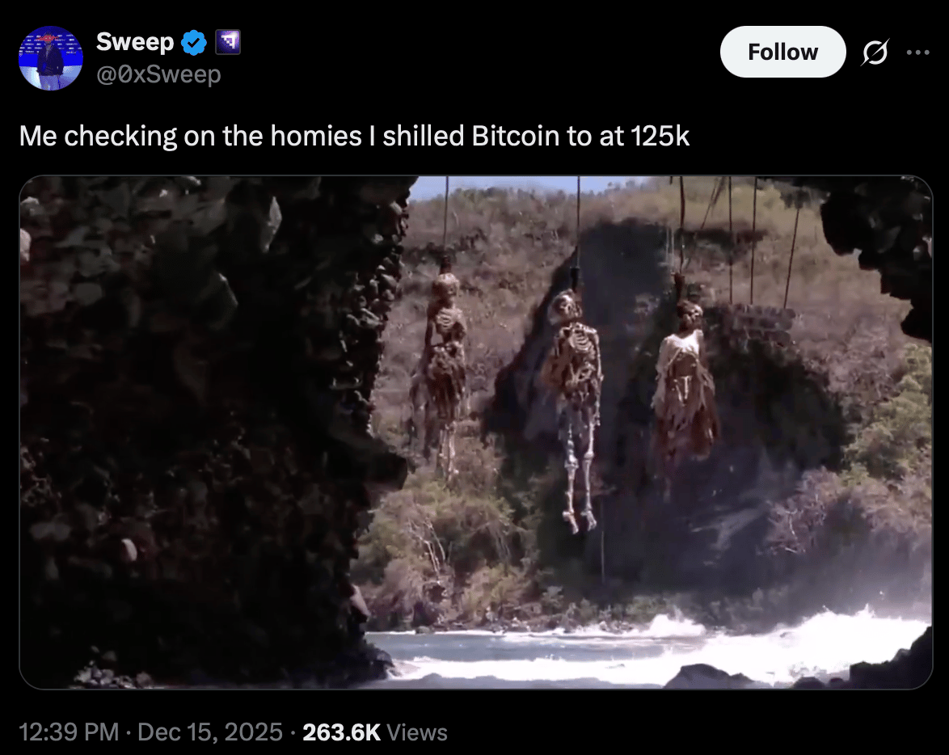
Task: Open the Grok explain post icon
Action: coord(875,52)
